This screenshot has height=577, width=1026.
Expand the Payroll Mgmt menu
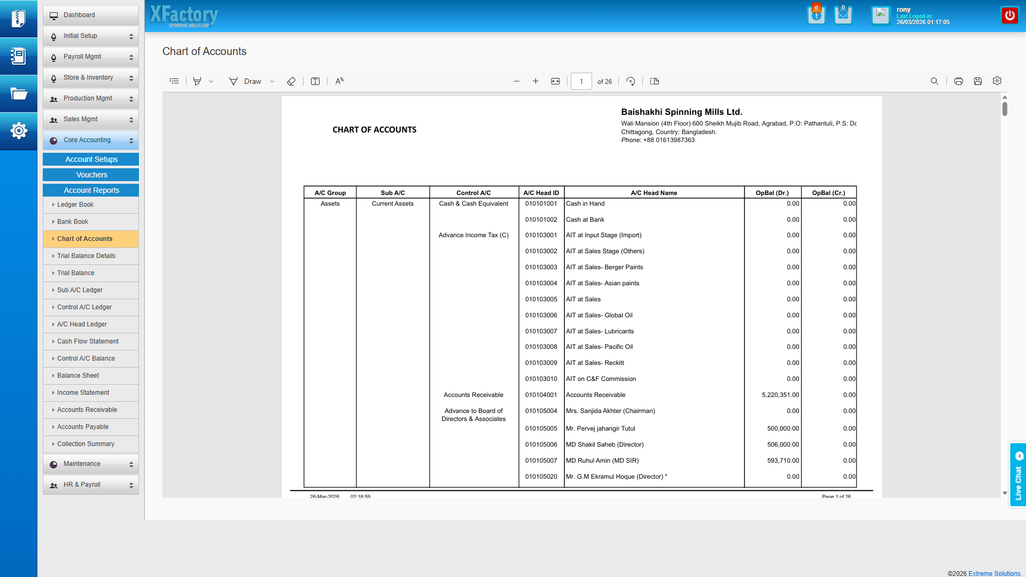pyautogui.click(x=90, y=57)
